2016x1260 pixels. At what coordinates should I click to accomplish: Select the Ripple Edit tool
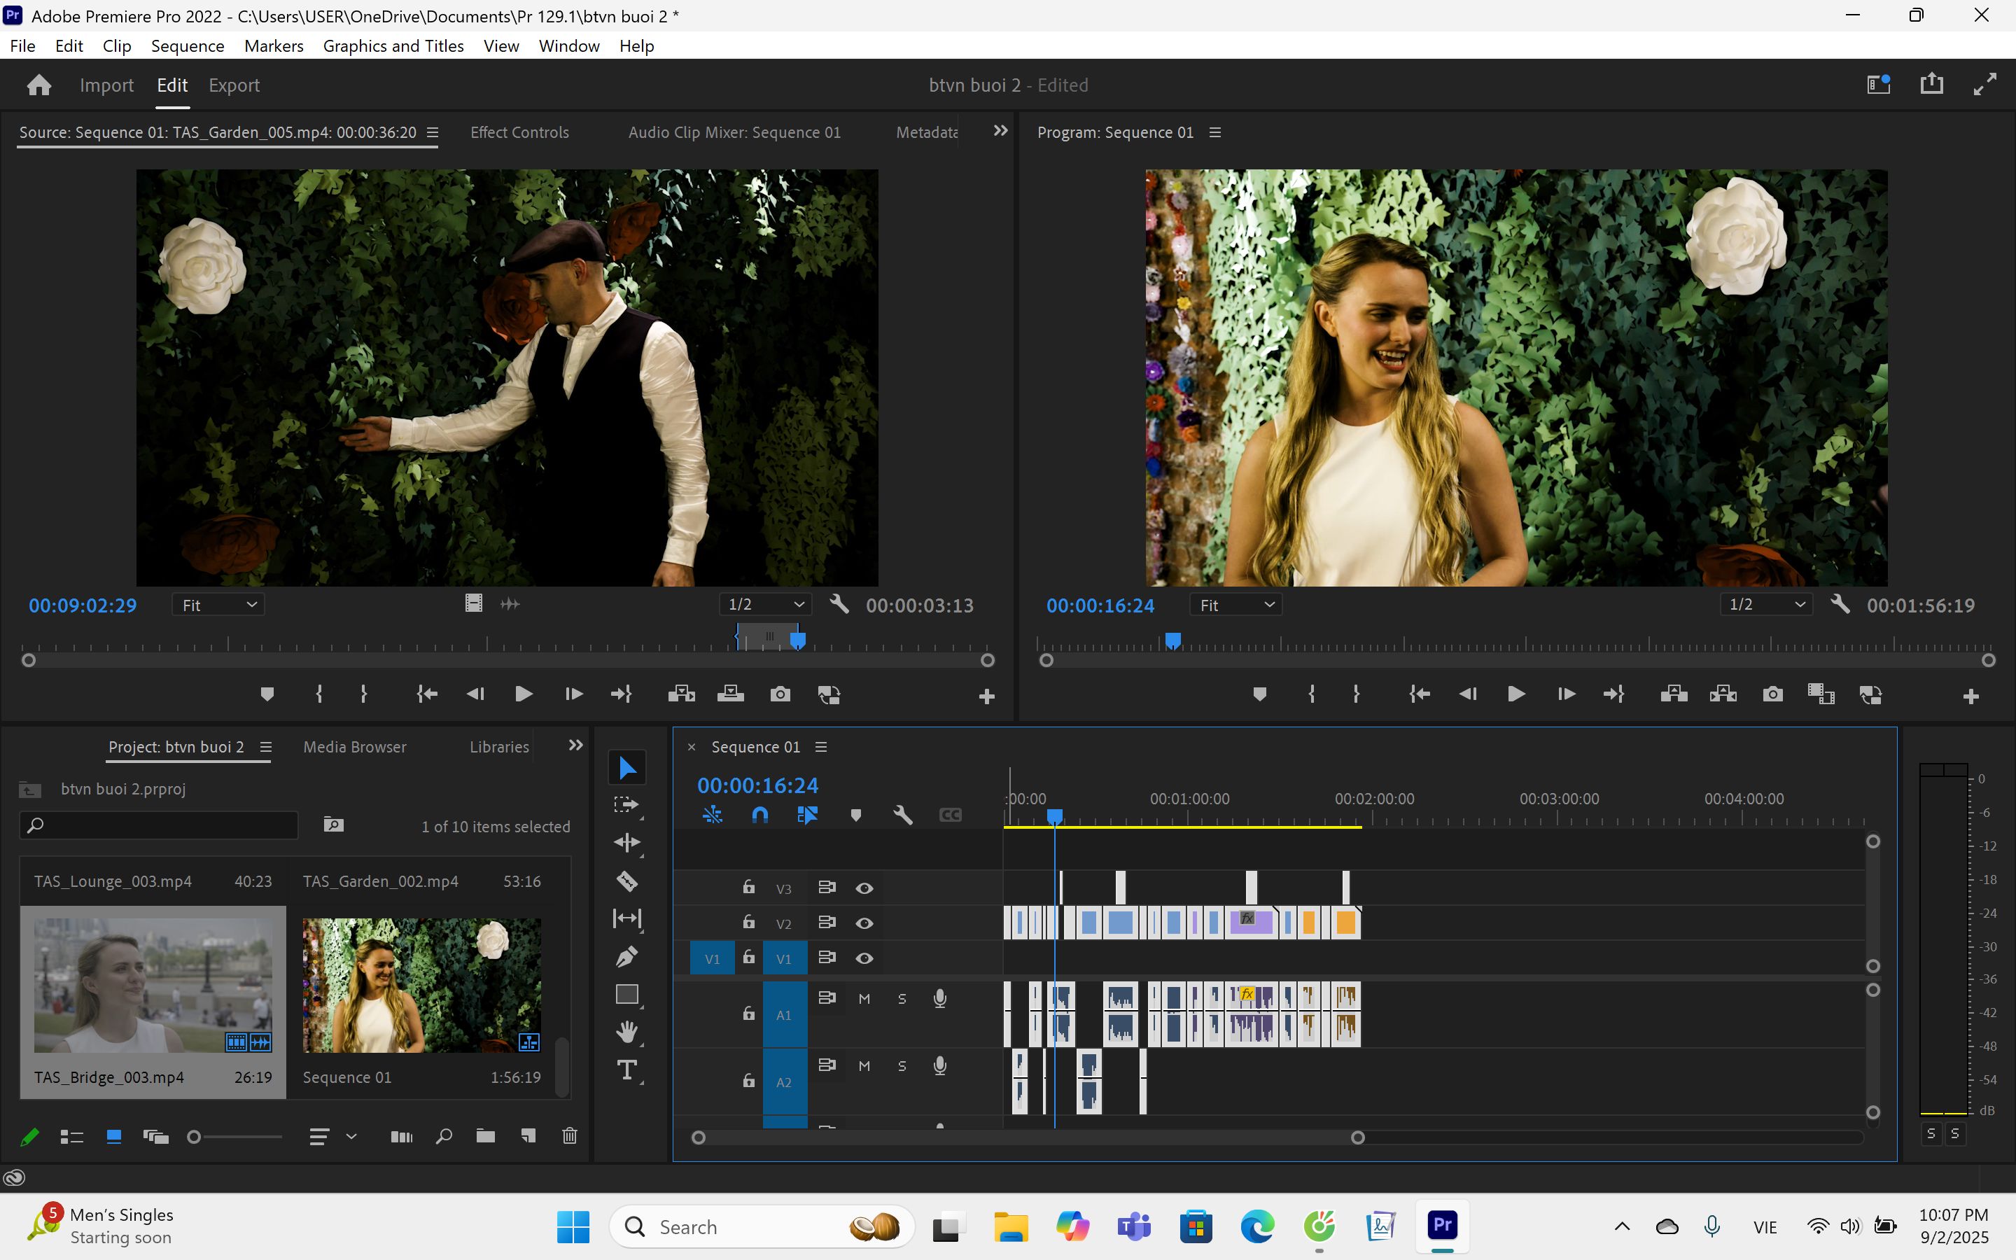626,843
